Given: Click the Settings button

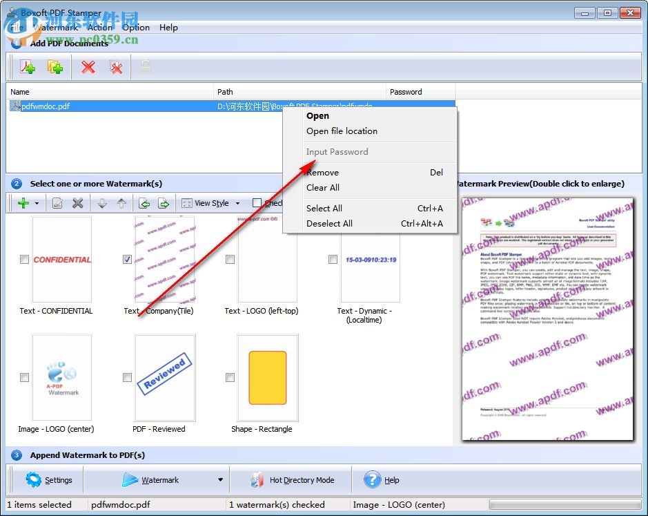Looking at the screenshot, I should [49, 480].
